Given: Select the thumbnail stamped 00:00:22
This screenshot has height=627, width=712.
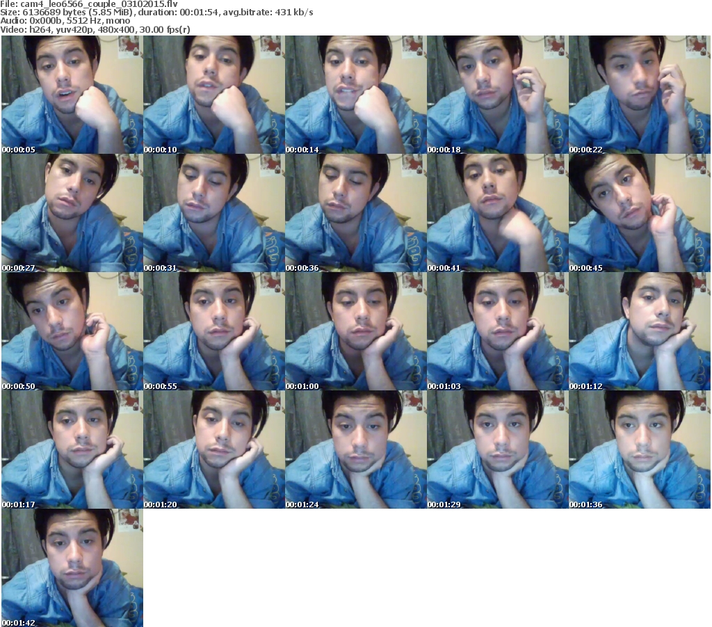Looking at the screenshot, I should point(640,95).
